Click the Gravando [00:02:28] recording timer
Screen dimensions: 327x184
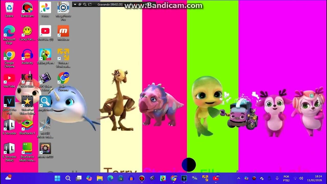(110, 5)
